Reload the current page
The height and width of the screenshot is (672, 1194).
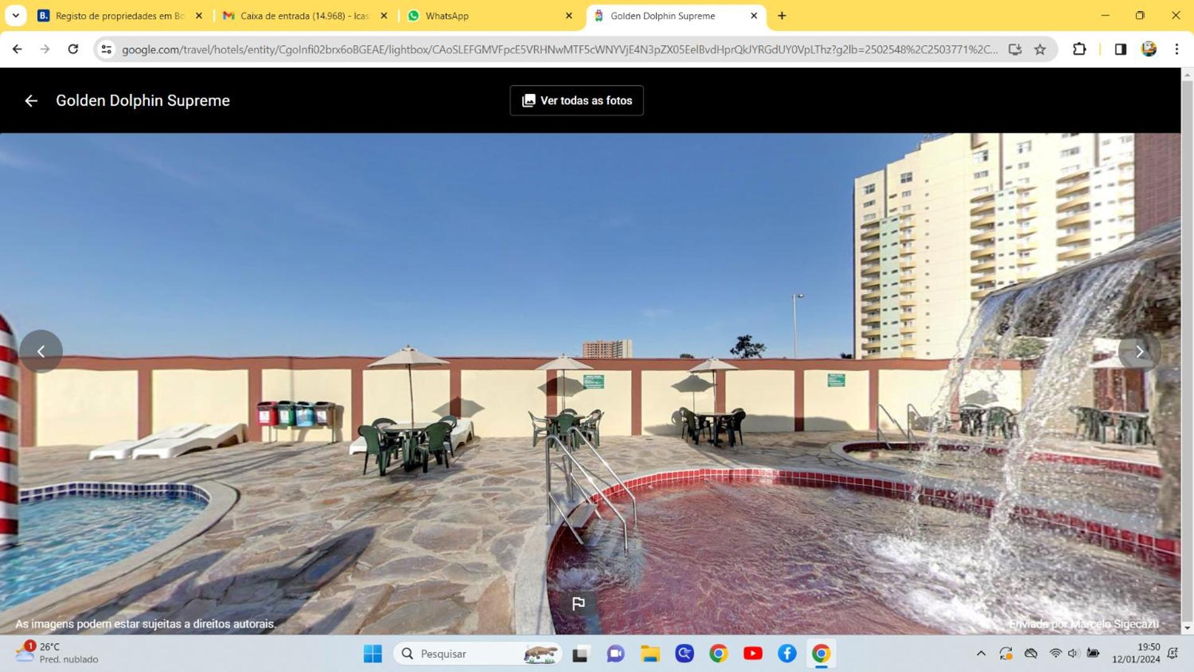coord(73,49)
